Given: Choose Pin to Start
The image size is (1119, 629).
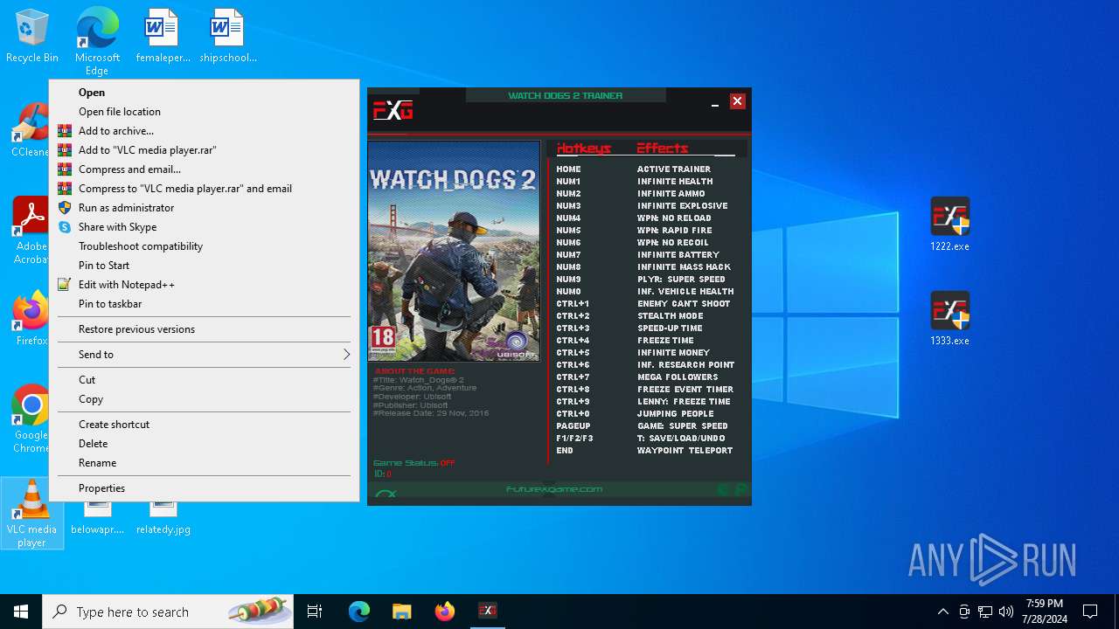Looking at the screenshot, I should pyautogui.click(x=204, y=266).
